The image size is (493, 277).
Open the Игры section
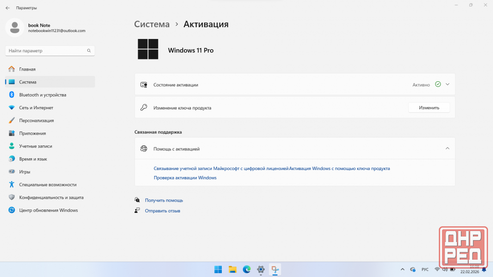(x=25, y=172)
